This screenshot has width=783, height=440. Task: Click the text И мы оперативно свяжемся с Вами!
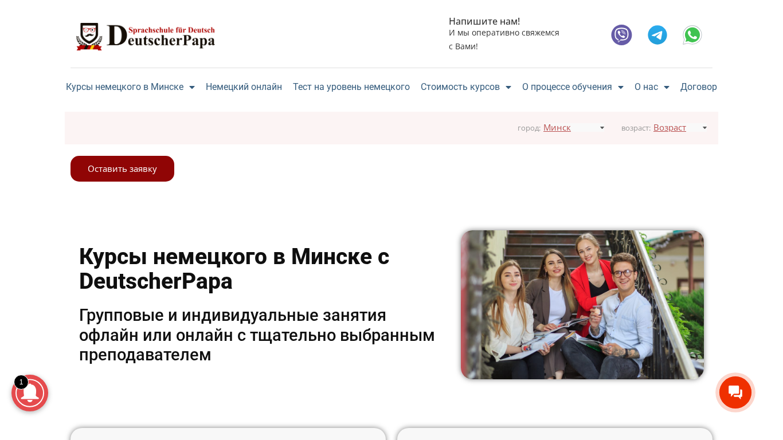coord(504,40)
